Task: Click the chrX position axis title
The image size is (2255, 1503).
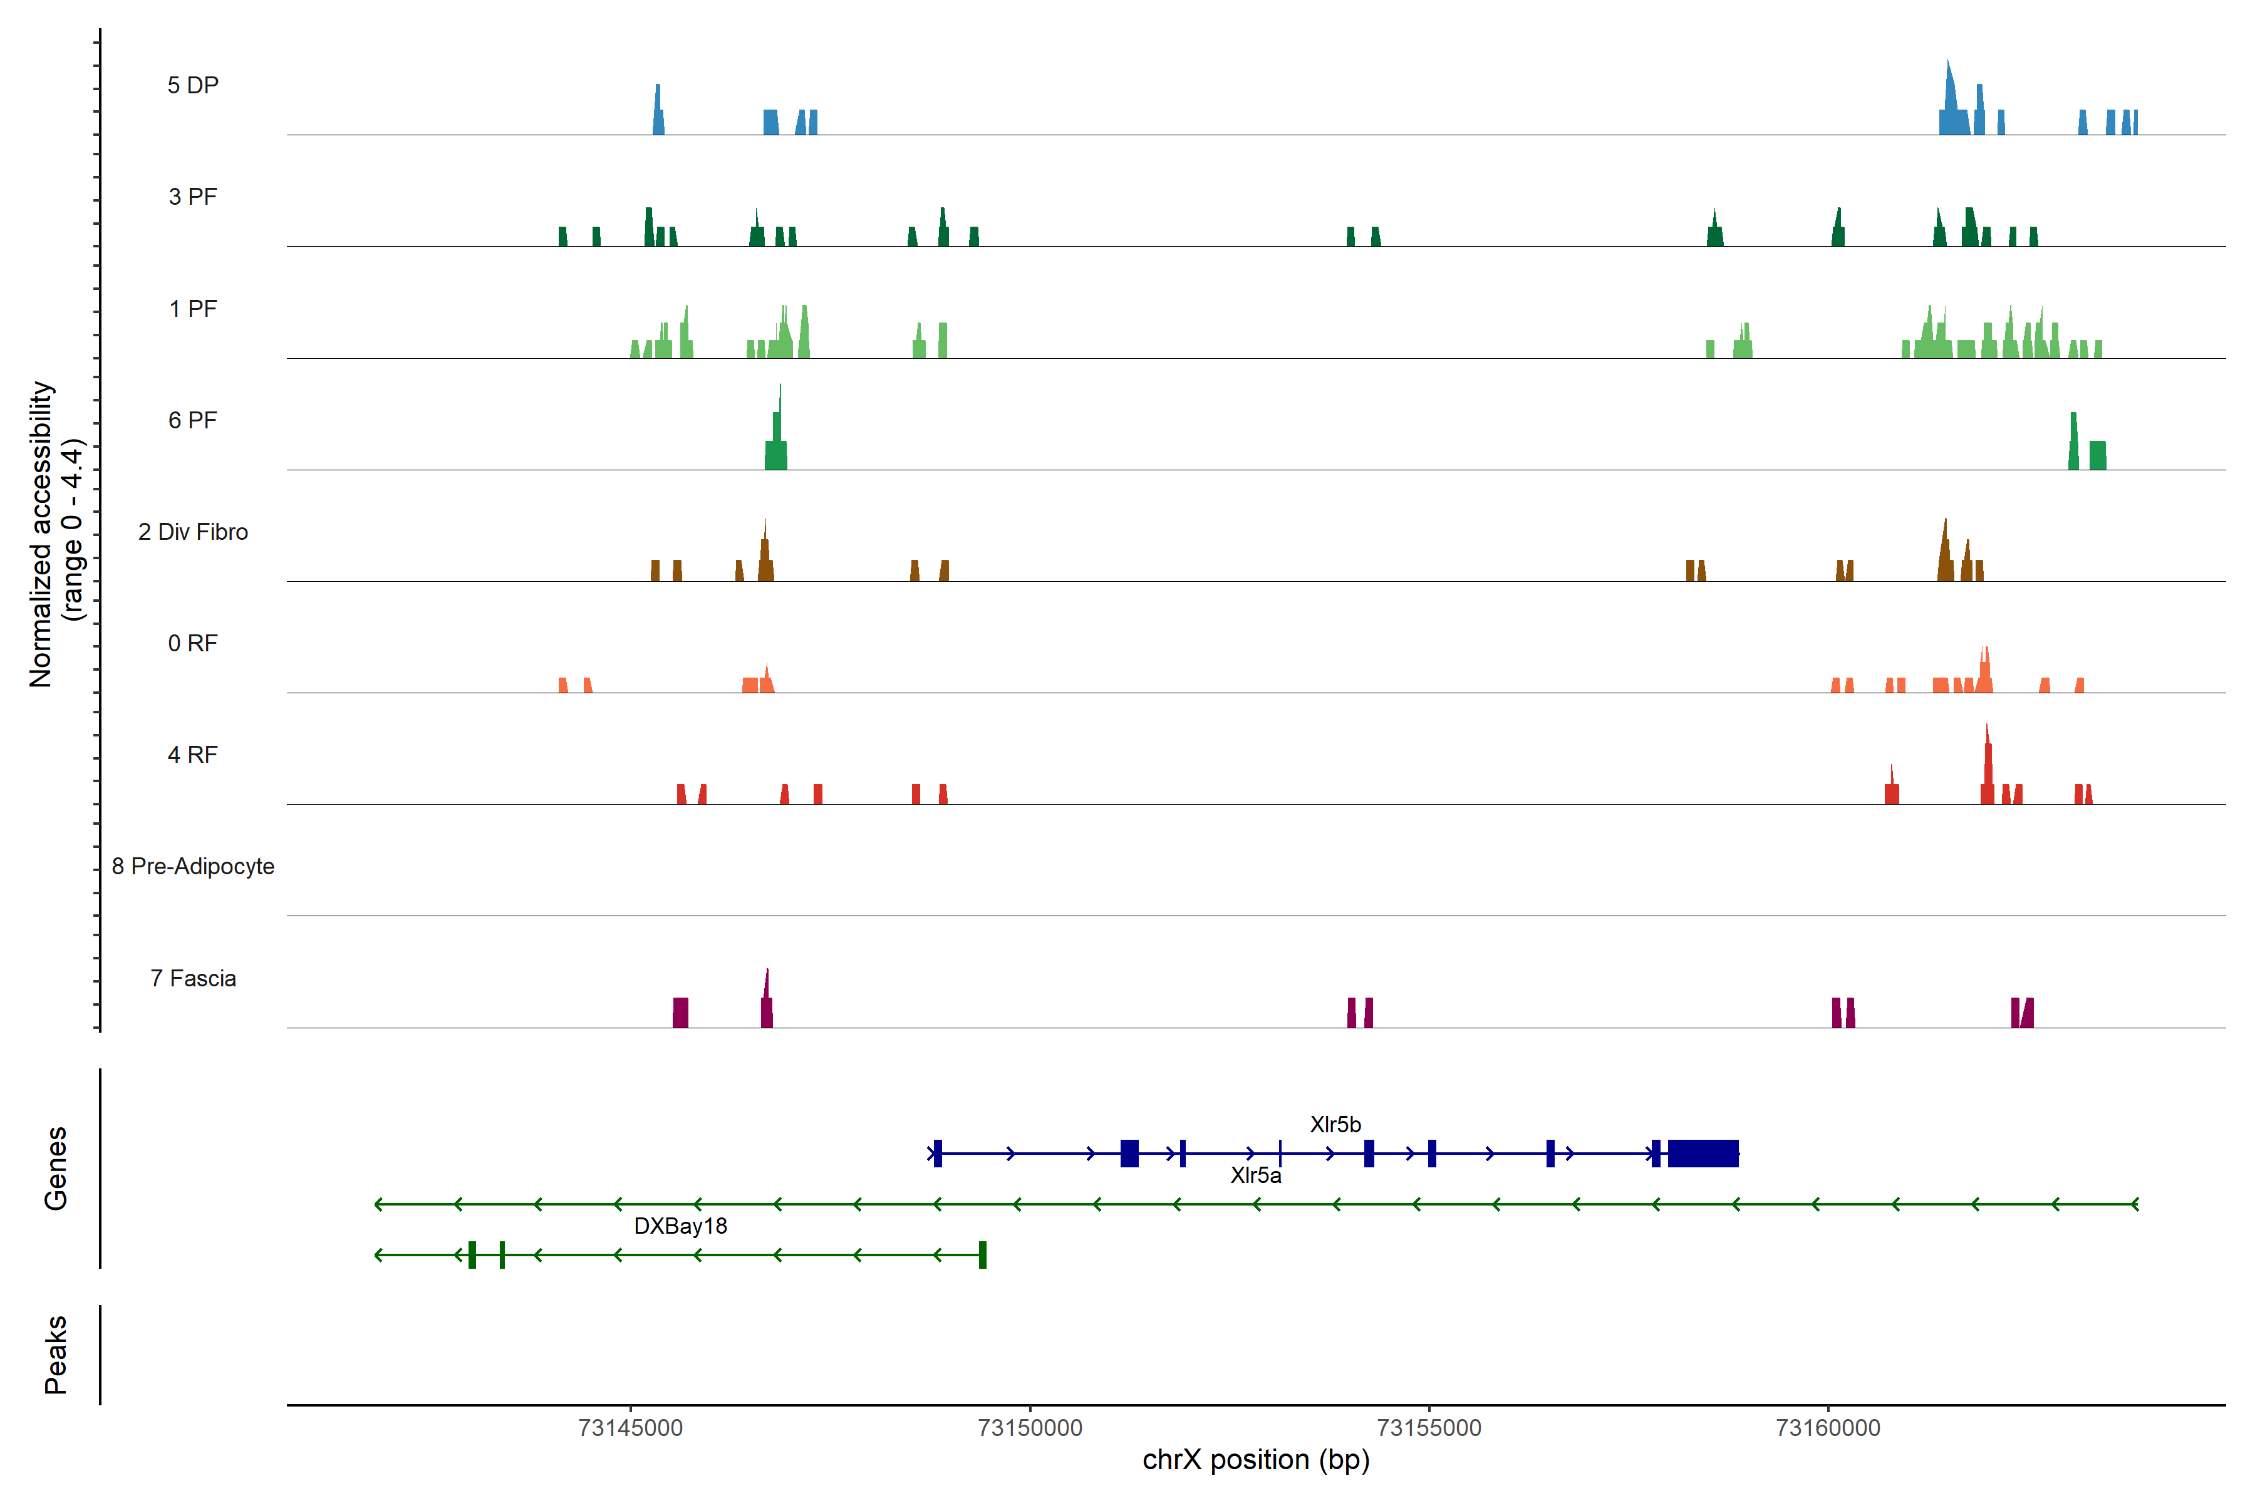Action: tap(1256, 1460)
